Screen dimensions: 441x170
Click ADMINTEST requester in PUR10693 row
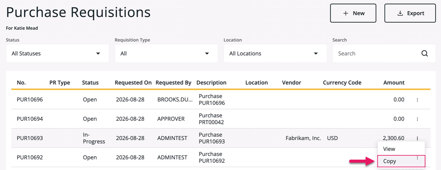point(172,138)
